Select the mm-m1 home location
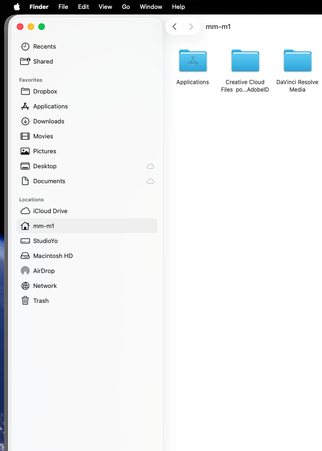The height and width of the screenshot is (451, 322). click(87, 226)
